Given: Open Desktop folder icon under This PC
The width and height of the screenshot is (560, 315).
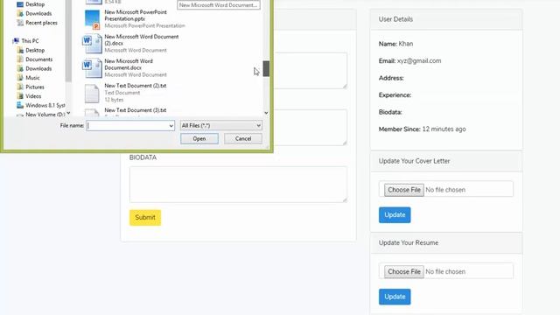Looking at the screenshot, I should coord(20,51).
